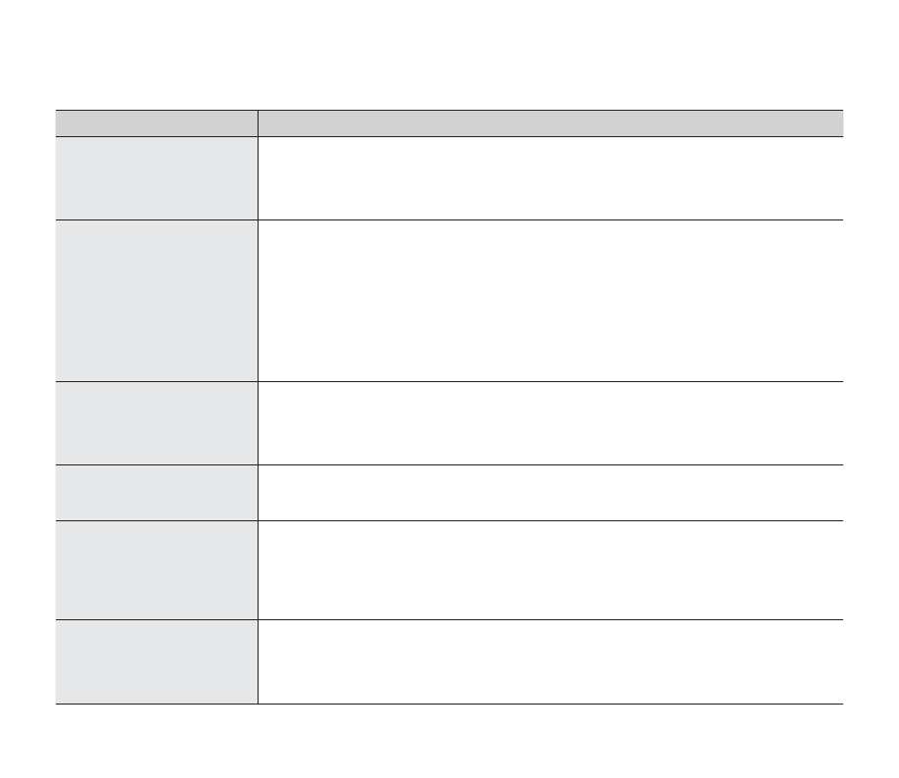
Task: Click the white right cell of the shortest body row
Action: click(549, 493)
